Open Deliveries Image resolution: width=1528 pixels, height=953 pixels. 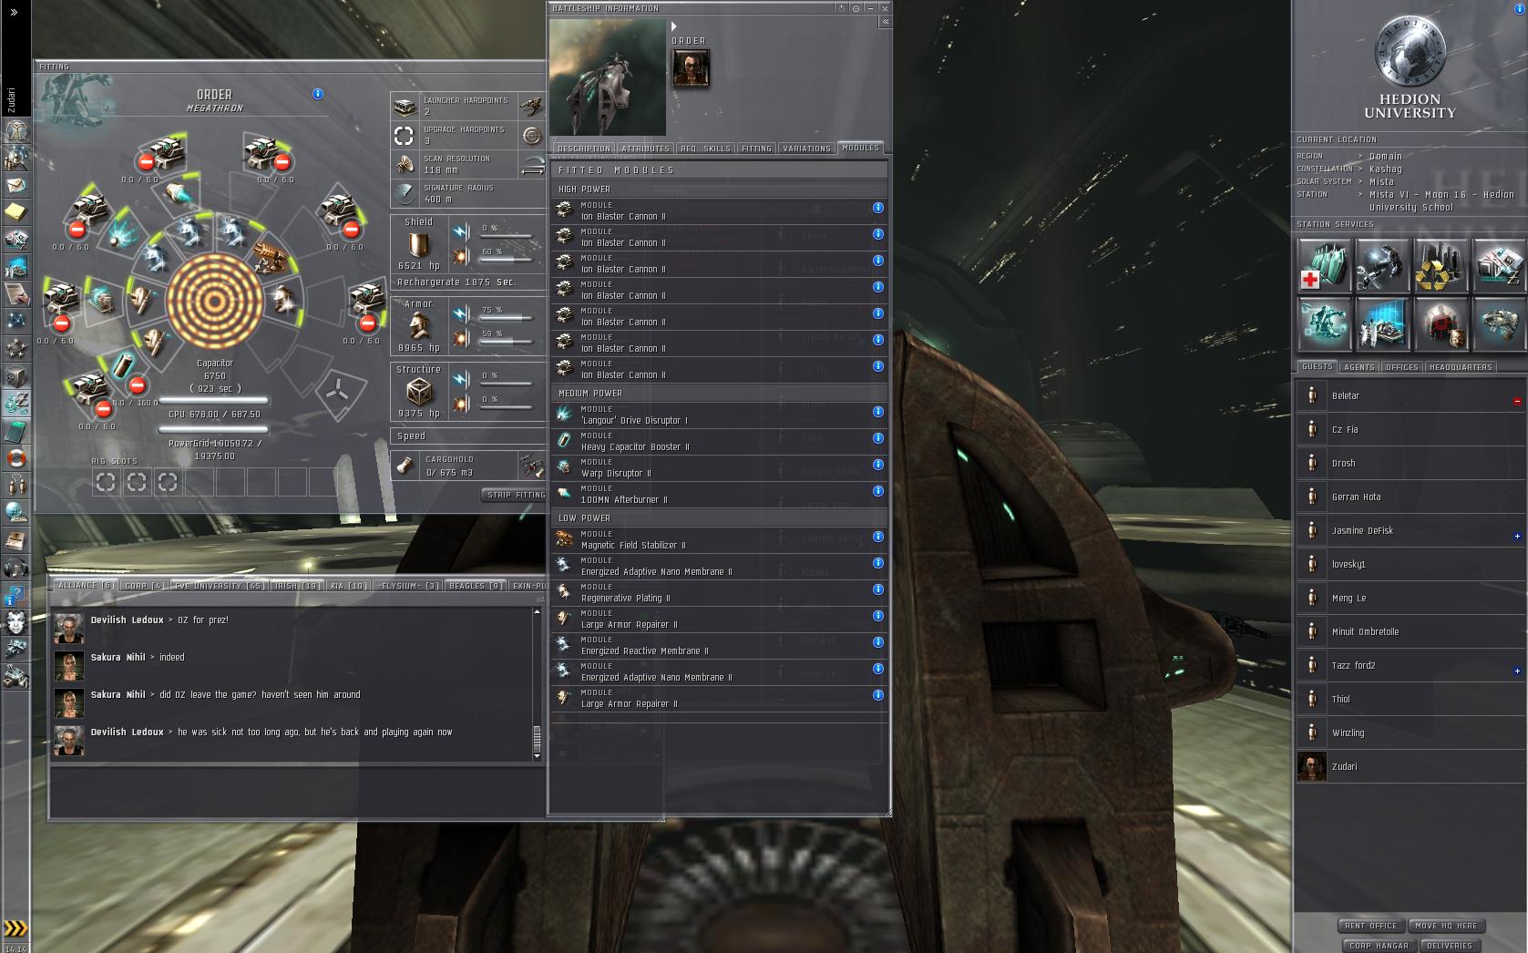coord(1450,946)
